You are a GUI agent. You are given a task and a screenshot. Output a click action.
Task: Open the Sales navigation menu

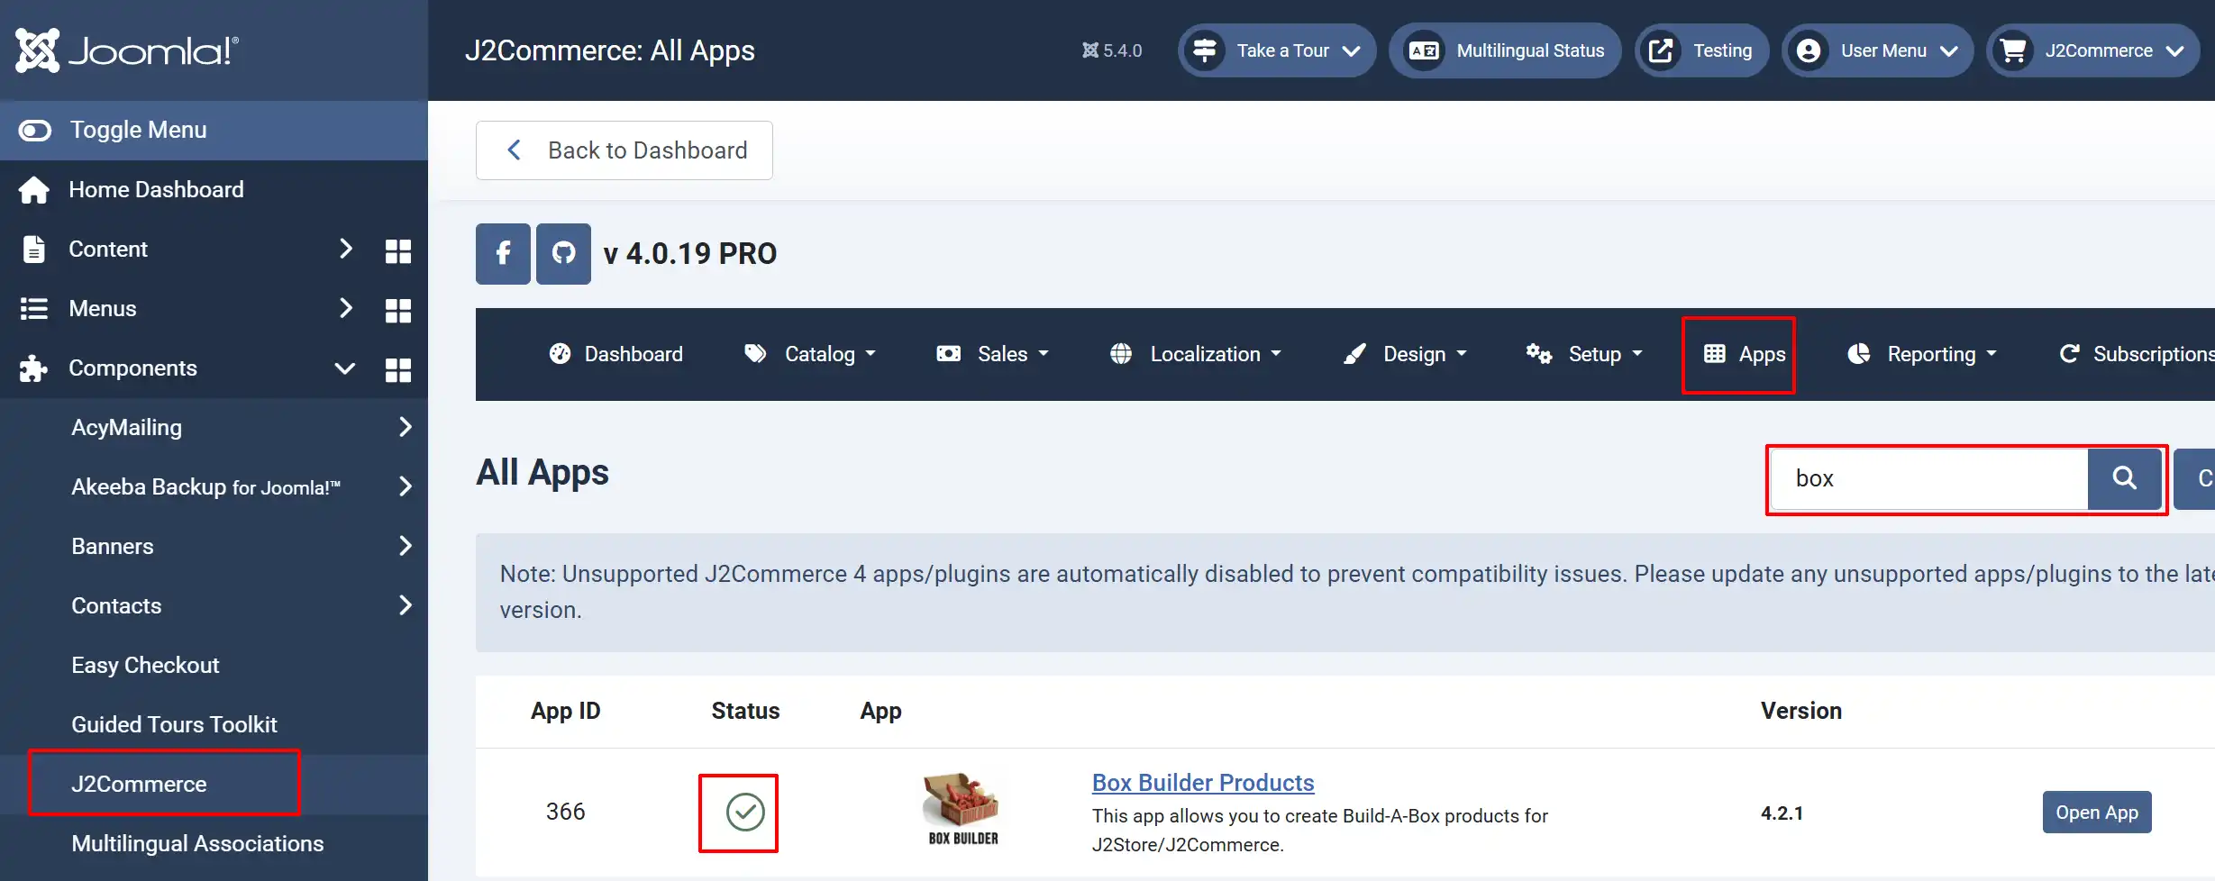point(992,354)
